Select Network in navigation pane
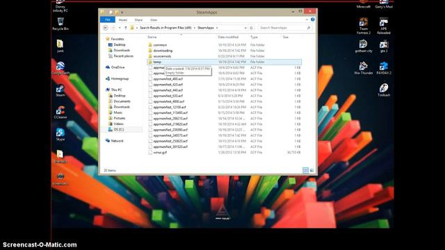The height and width of the screenshot is (250, 445). 117,141
